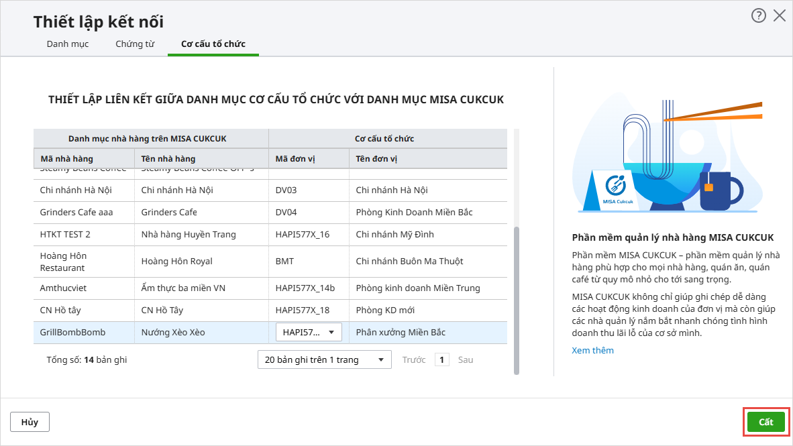Select the DV04 unit code cell
This screenshot has height=446, width=793.
pos(286,213)
